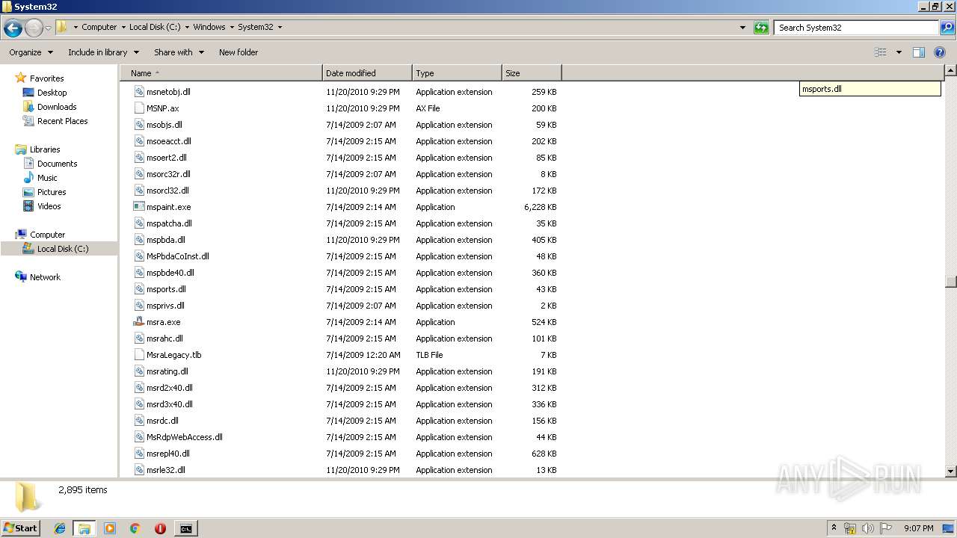Click vertical scrollbar down arrow
This screenshot has height=538, width=957.
[950, 471]
